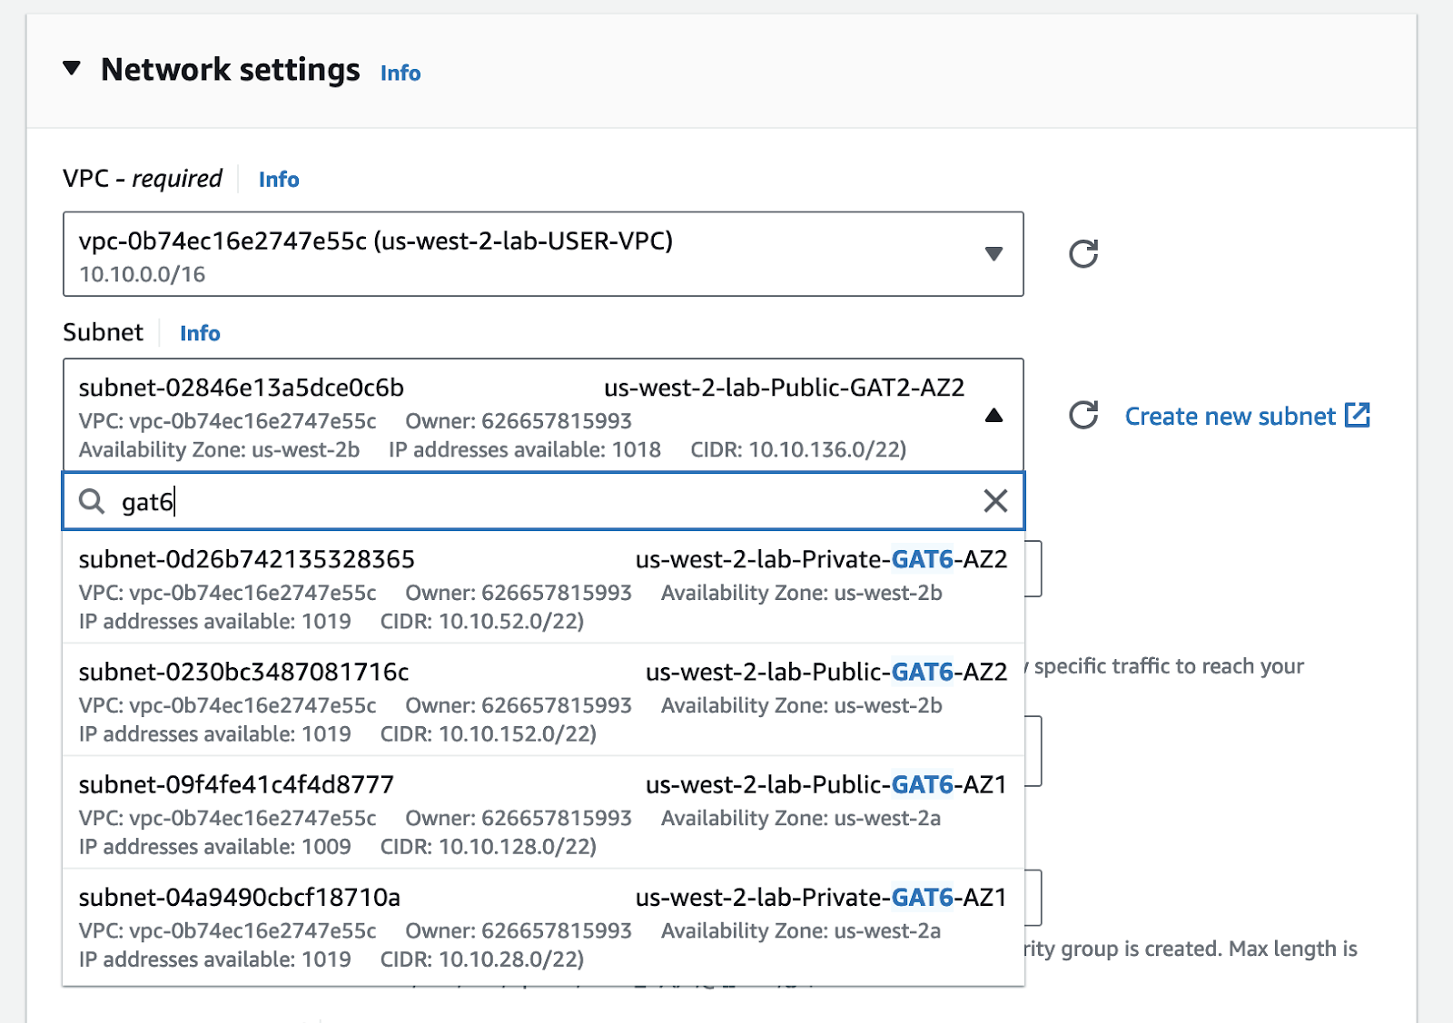Open Info link next to VPC label
Image resolution: width=1453 pixels, height=1023 pixels.
pyautogui.click(x=279, y=180)
